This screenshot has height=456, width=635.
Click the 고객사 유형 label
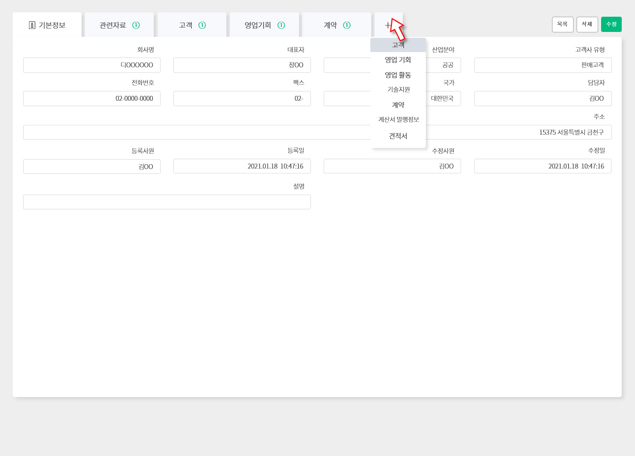point(590,50)
